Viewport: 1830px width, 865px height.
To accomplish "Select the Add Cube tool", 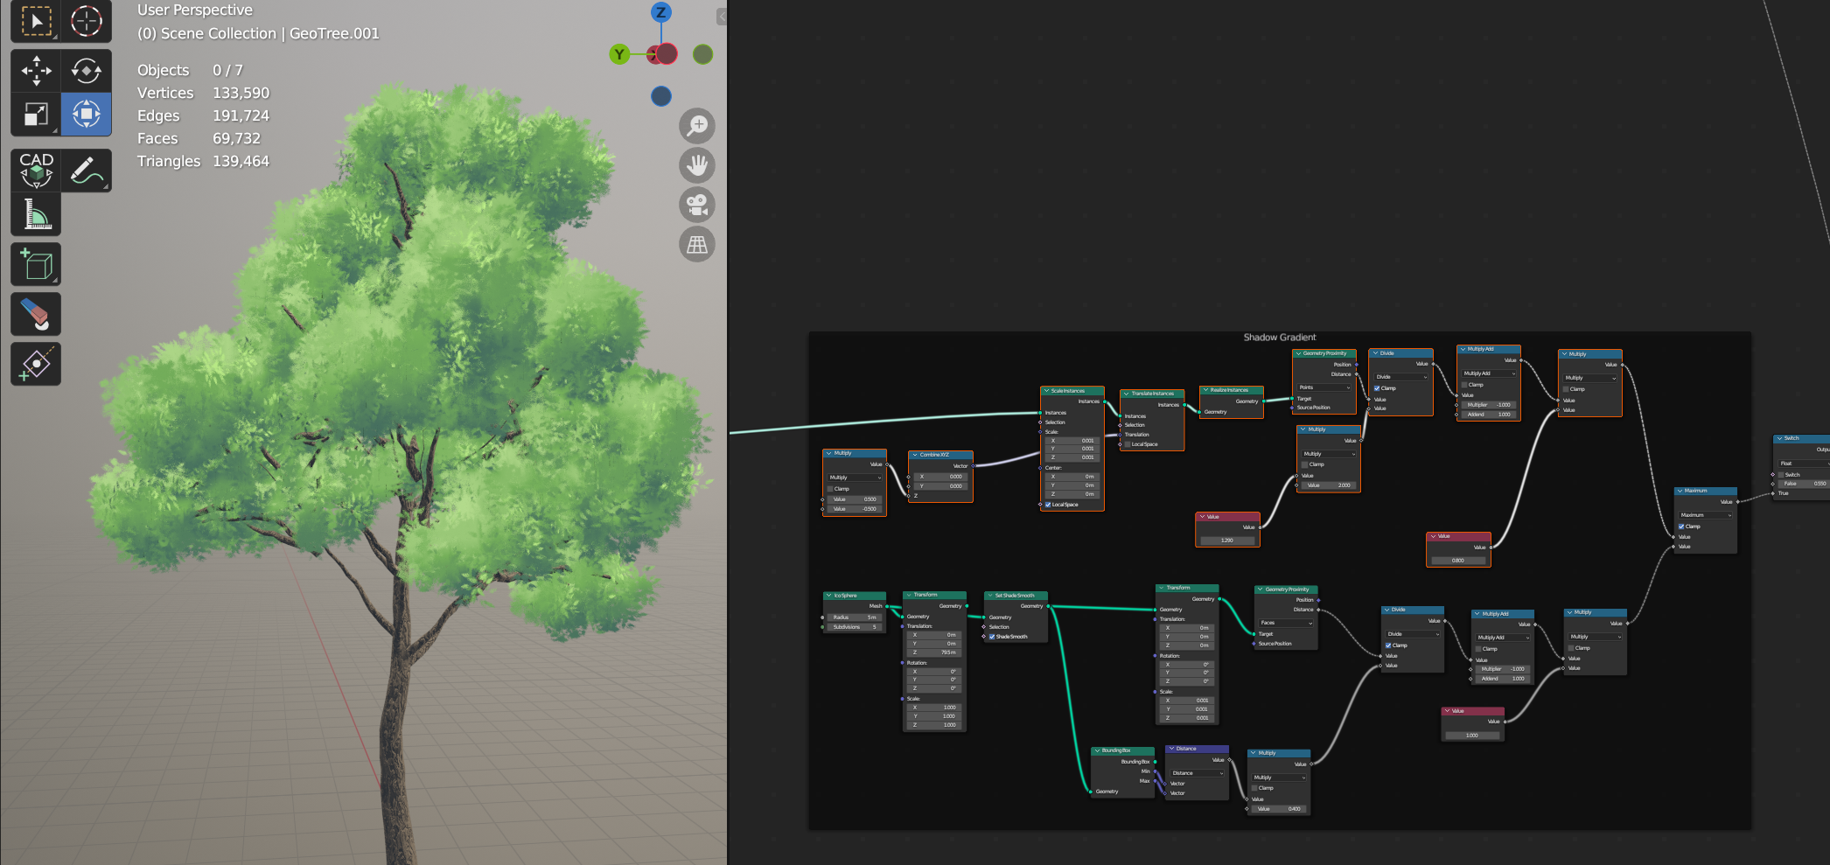I will tap(36, 264).
